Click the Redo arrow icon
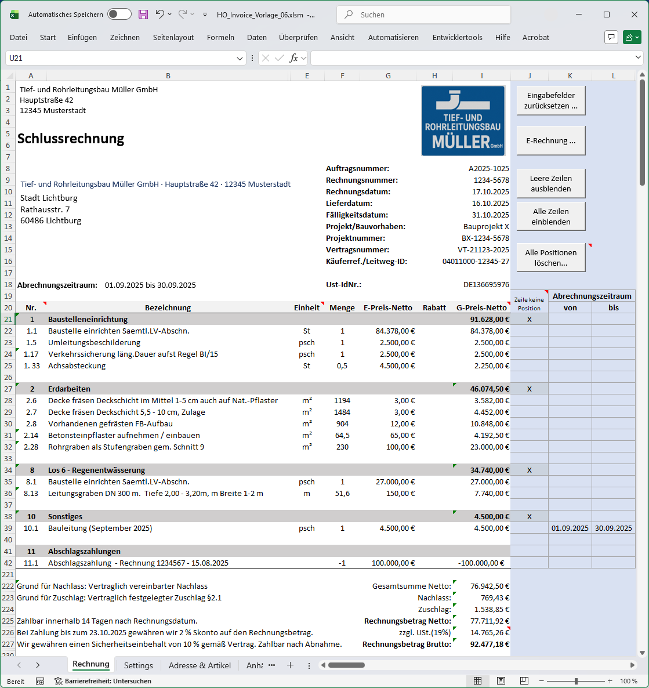This screenshot has height=688, width=649. [183, 15]
